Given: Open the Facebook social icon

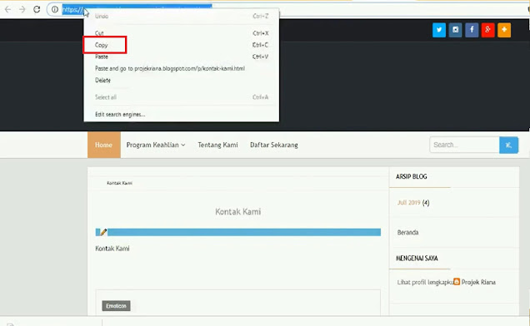Looking at the screenshot, I should 472,30.
